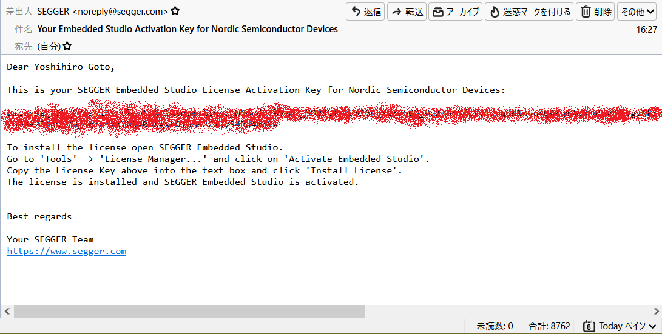Click the "Best regards" line
The image size is (662, 334).
tap(39, 217)
